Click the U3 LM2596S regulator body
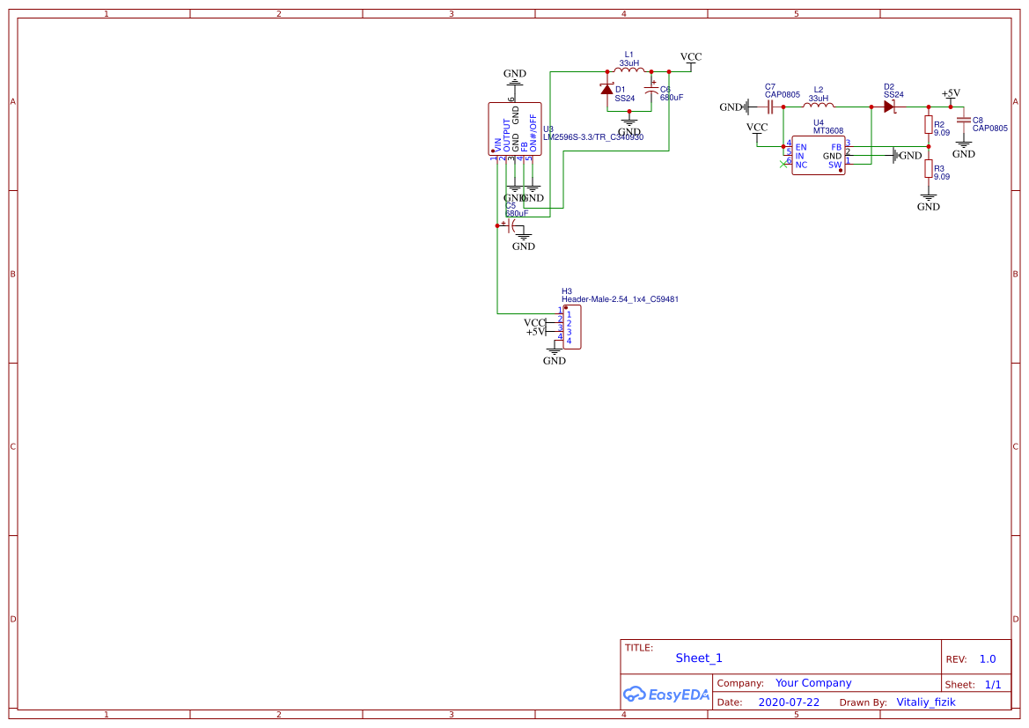1029x728 pixels. (x=515, y=129)
